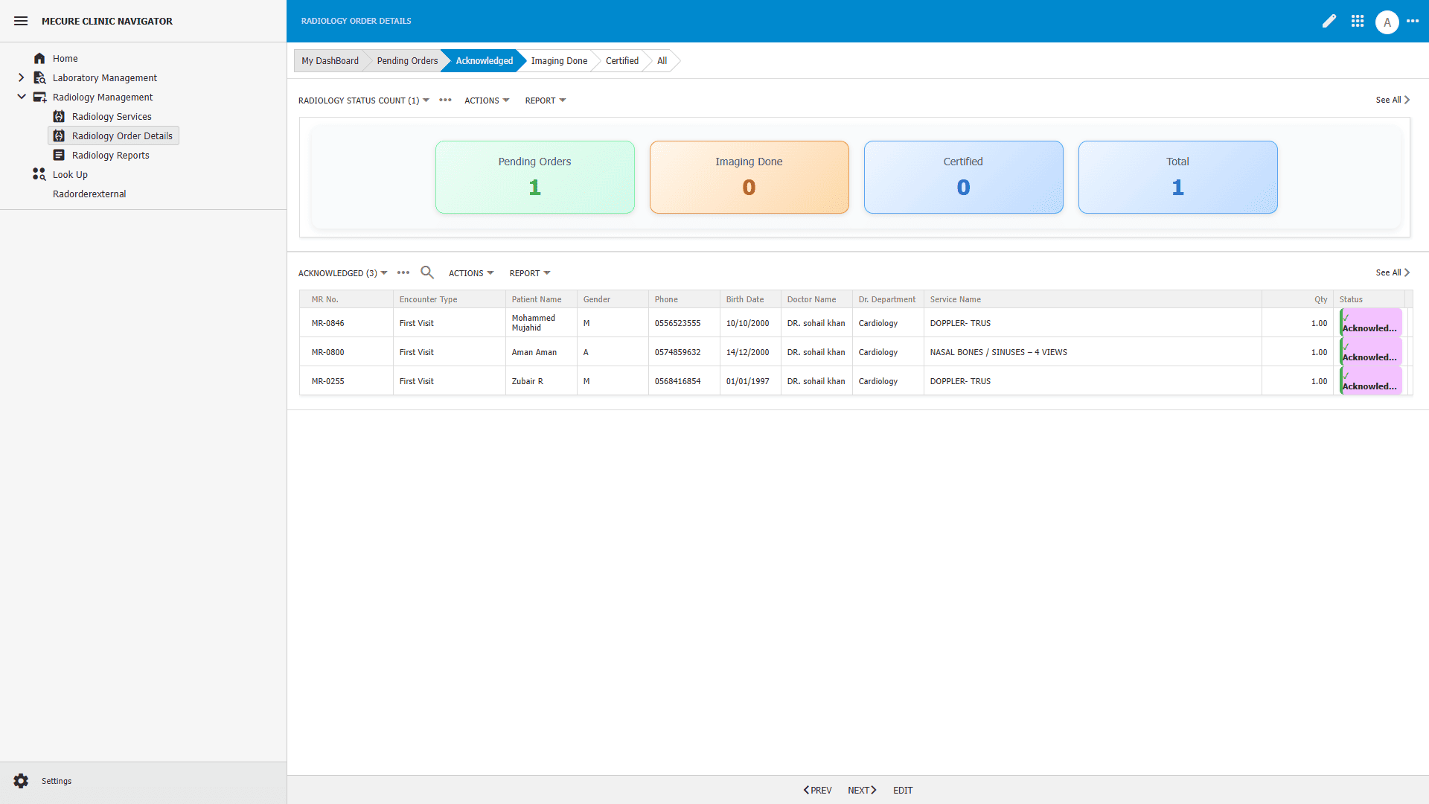Click the Settings gear at bottom left

click(20, 781)
